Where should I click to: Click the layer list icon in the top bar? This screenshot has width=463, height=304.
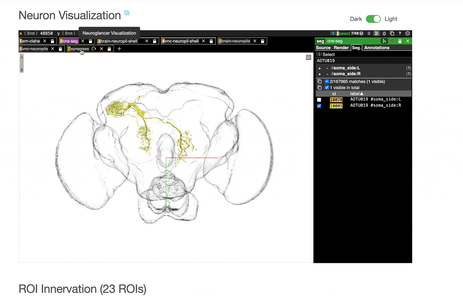(369, 33)
